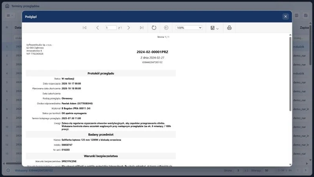Go to next report page
The width and height of the screenshot is (314, 177).
[x=129, y=28]
